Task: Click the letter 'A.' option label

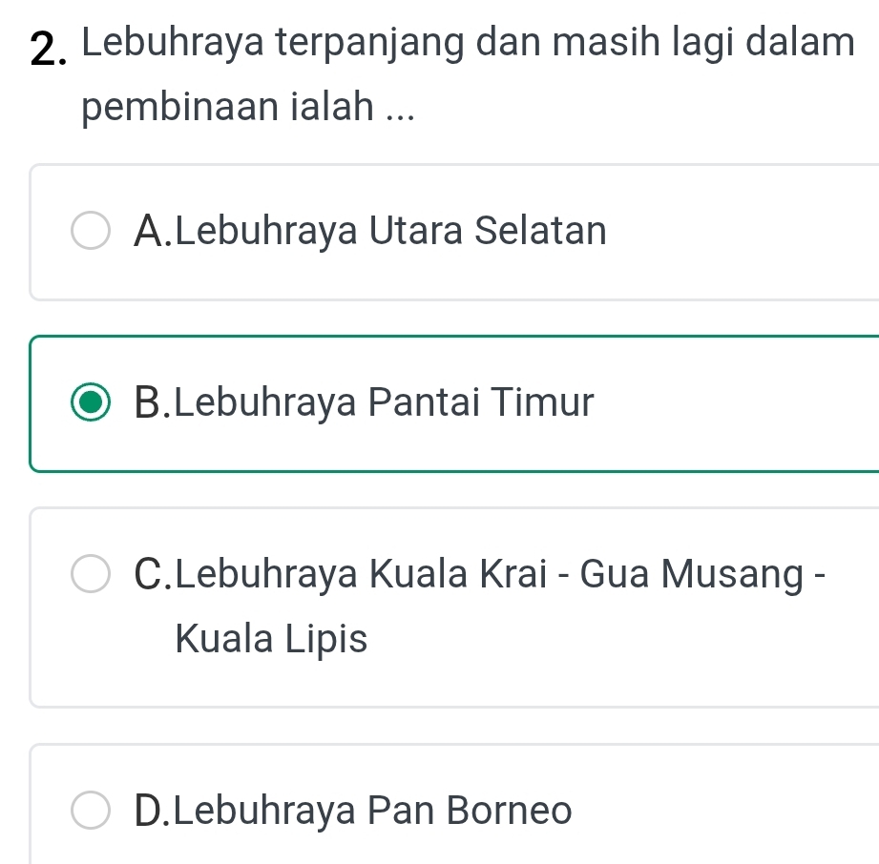Action: (155, 231)
